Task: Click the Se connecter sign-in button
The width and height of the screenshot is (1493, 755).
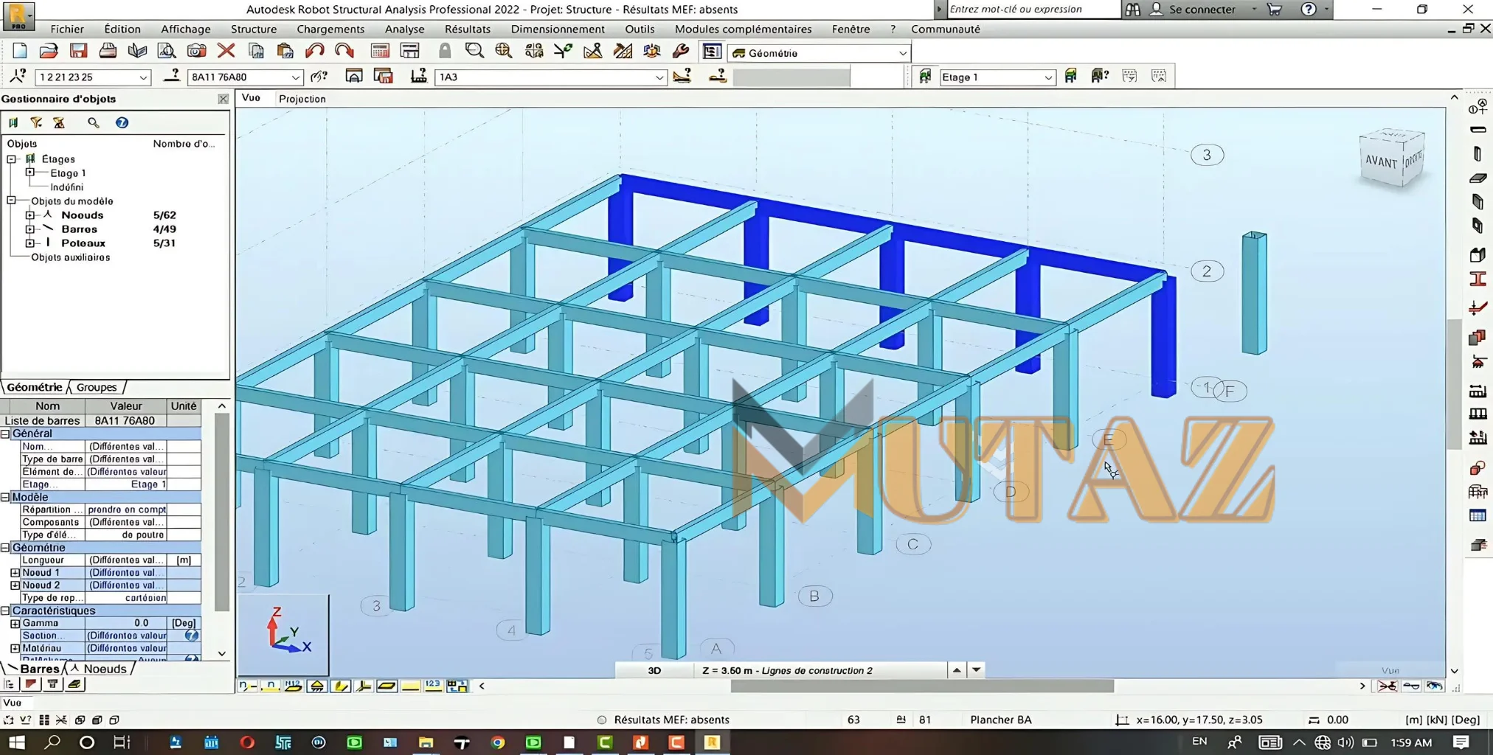Action: pyautogui.click(x=1202, y=9)
